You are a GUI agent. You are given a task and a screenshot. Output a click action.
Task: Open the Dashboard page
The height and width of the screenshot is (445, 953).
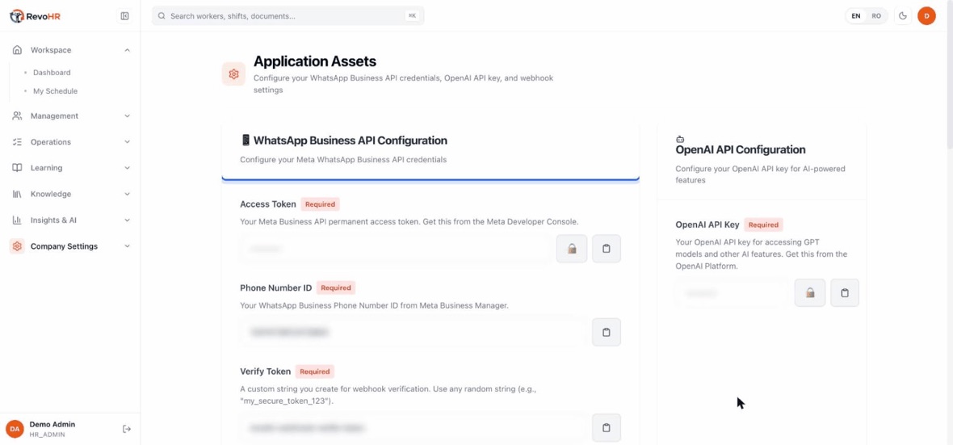(52, 73)
